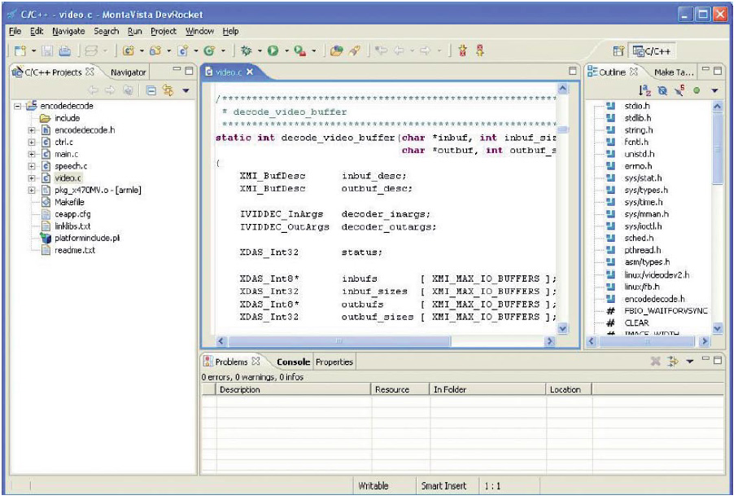This screenshot has height=500, width=738.
Task: Maximize the Problems view panel
Action: click(718, 361)
